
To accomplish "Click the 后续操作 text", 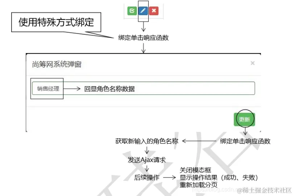I will [146, 177].
